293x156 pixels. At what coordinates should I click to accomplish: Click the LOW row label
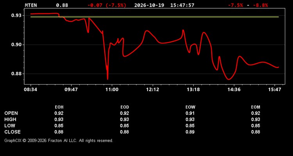click(x=10, y=126)
